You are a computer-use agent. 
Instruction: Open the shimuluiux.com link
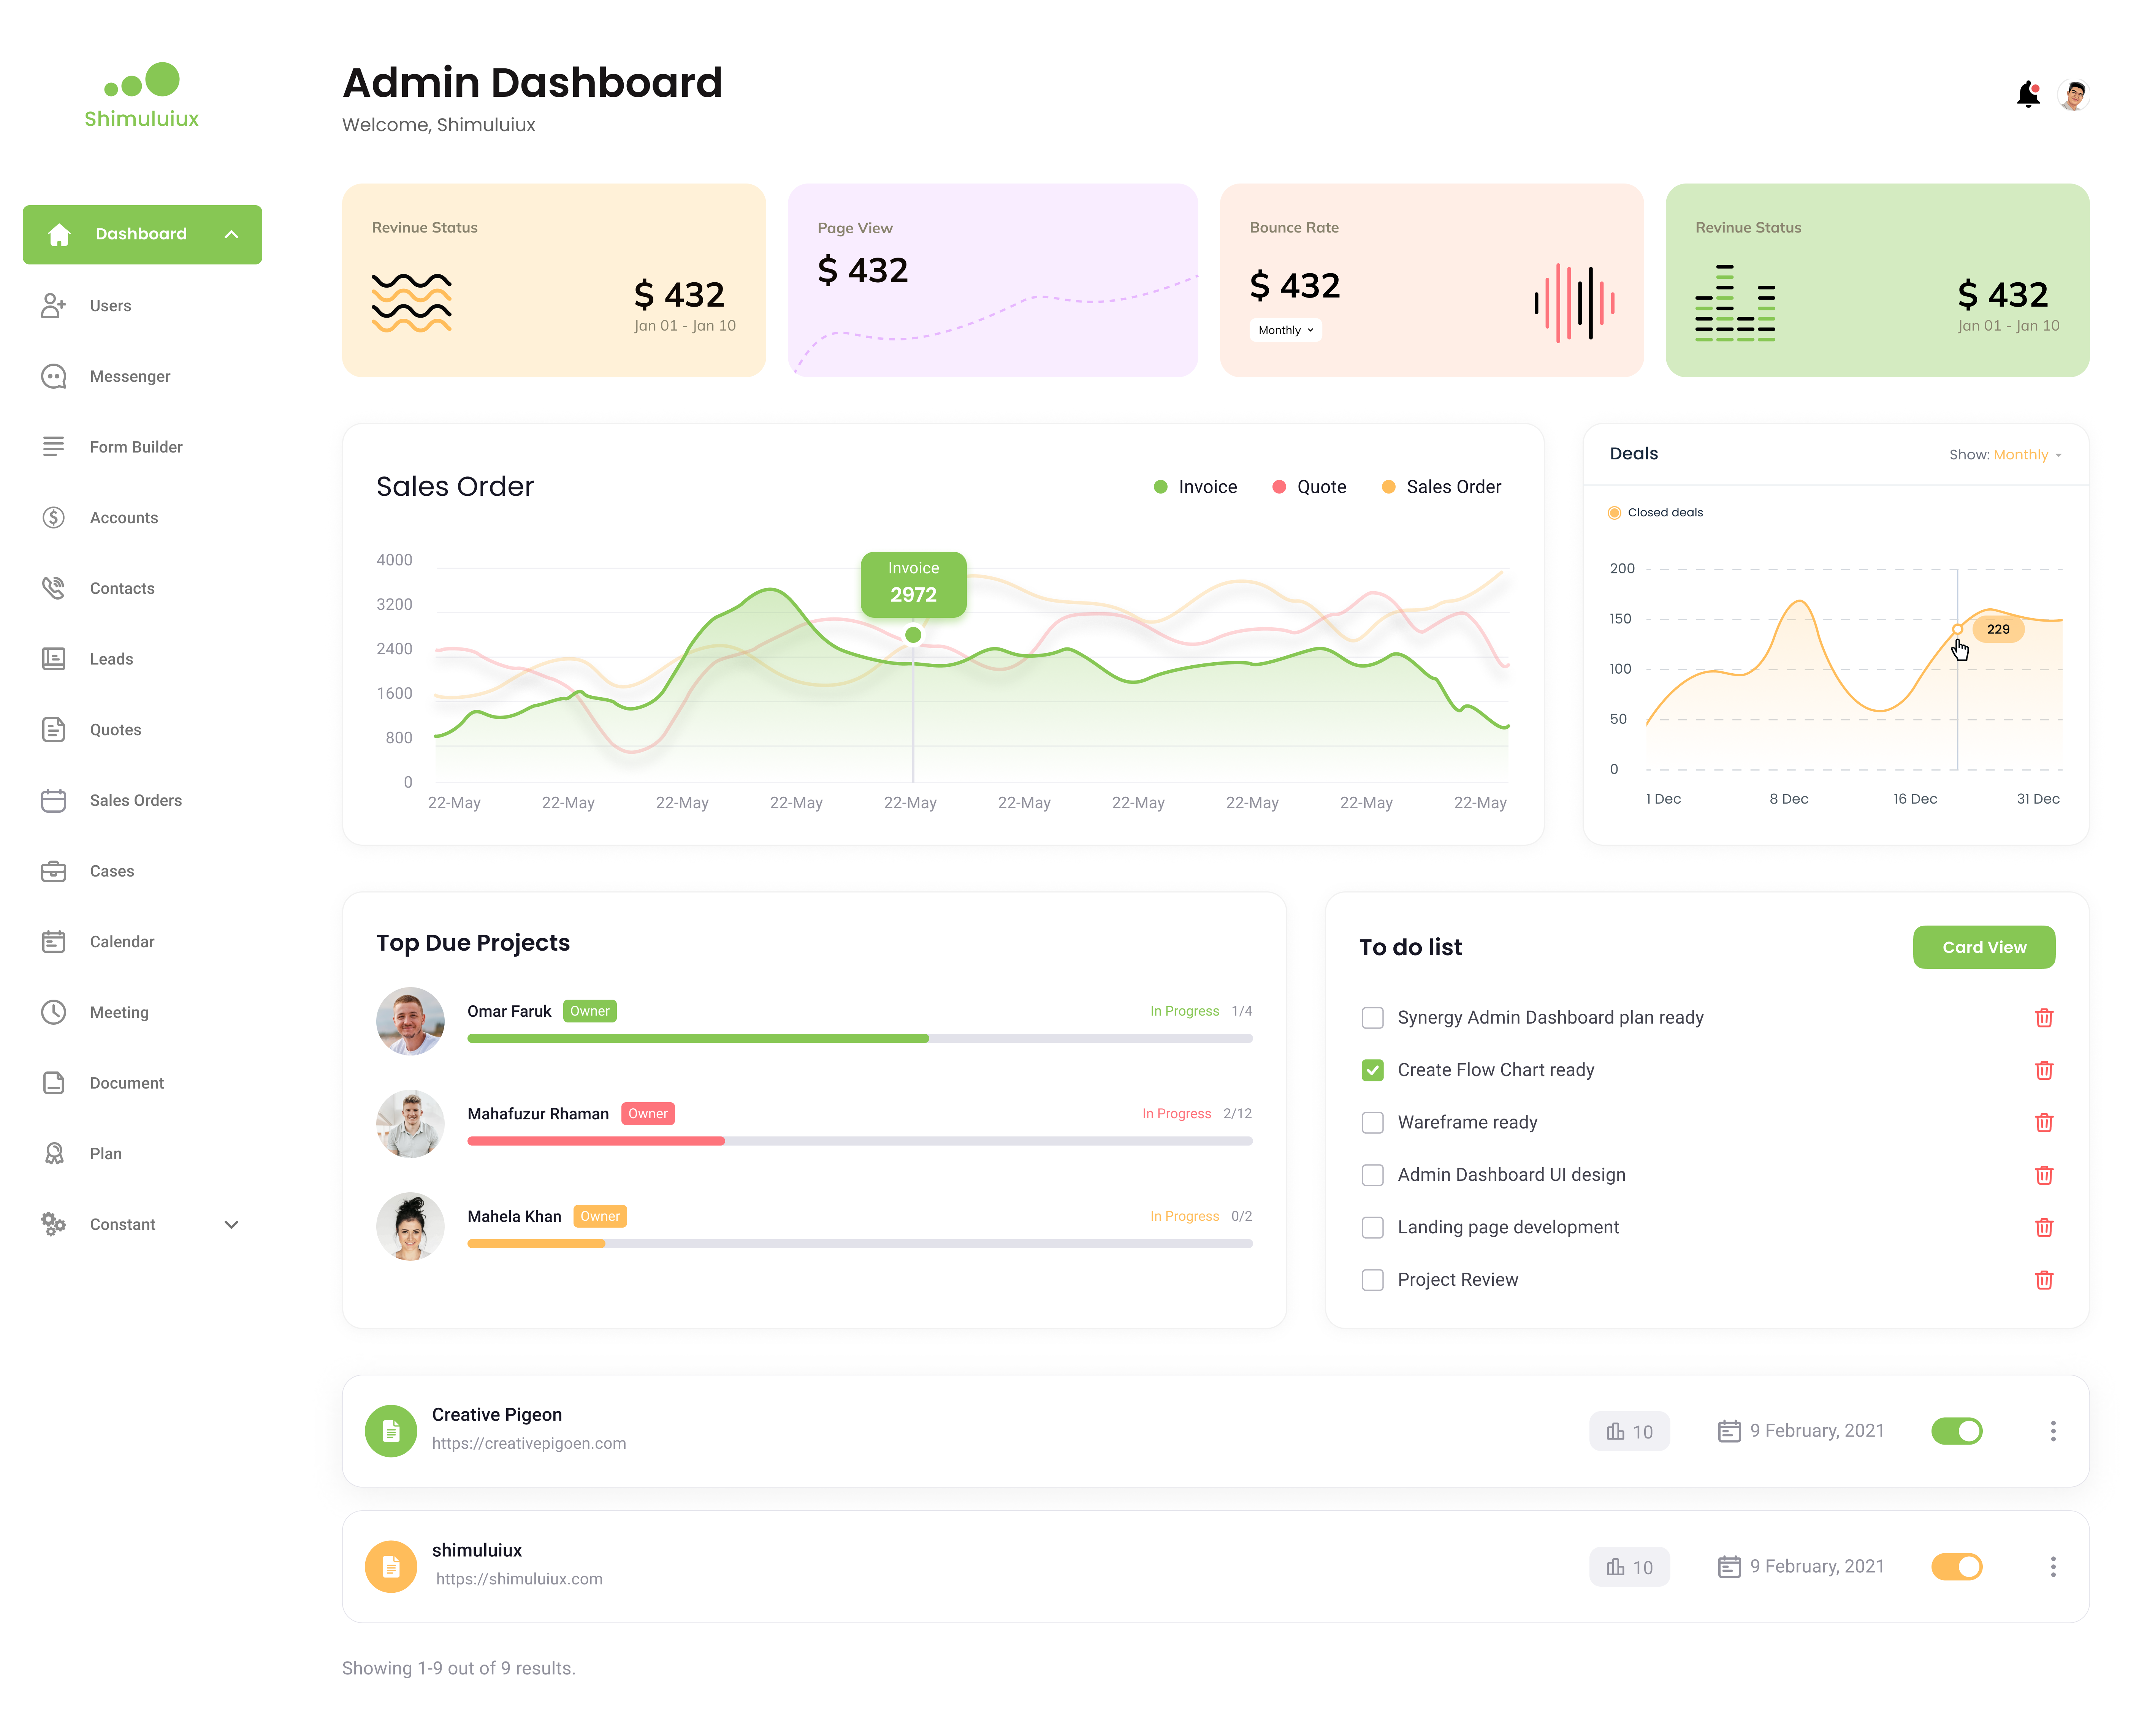click(x=519, y=1579)
